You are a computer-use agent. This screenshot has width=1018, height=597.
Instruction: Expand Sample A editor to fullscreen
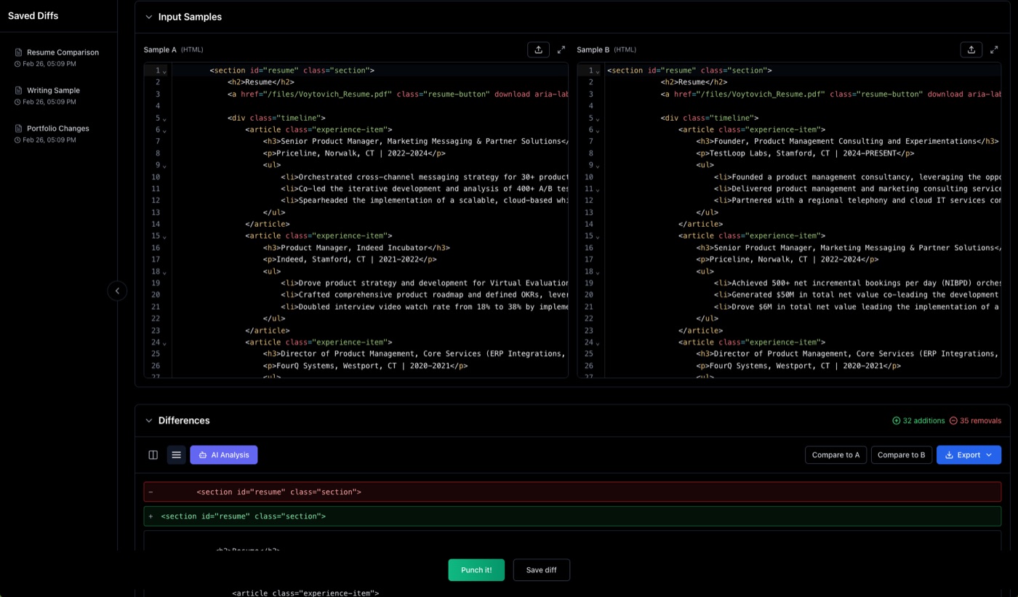pyautogui.click(x=561, y=49)
